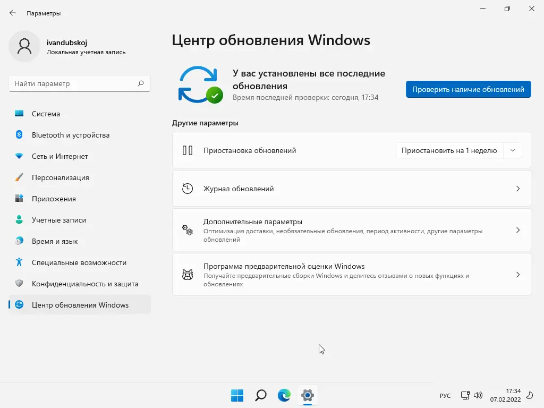Click the large update status sync icon
The width and height of the screenshot is (544, 408).
(x=200, y=84)
